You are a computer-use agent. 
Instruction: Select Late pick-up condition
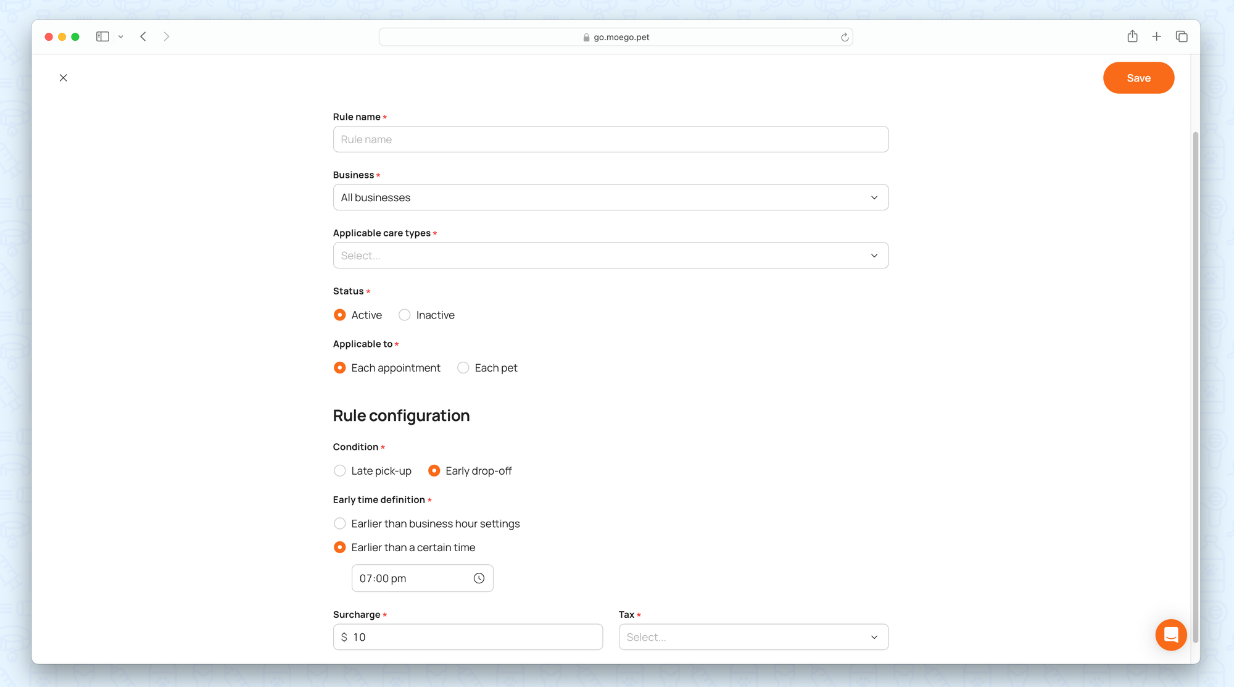pyautogui.click(x=339, y=471)
